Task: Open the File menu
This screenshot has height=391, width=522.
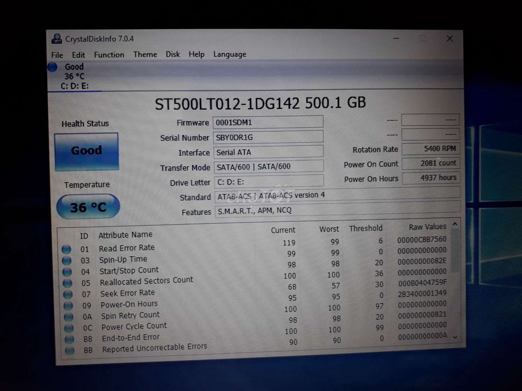Action: (57, 55)
